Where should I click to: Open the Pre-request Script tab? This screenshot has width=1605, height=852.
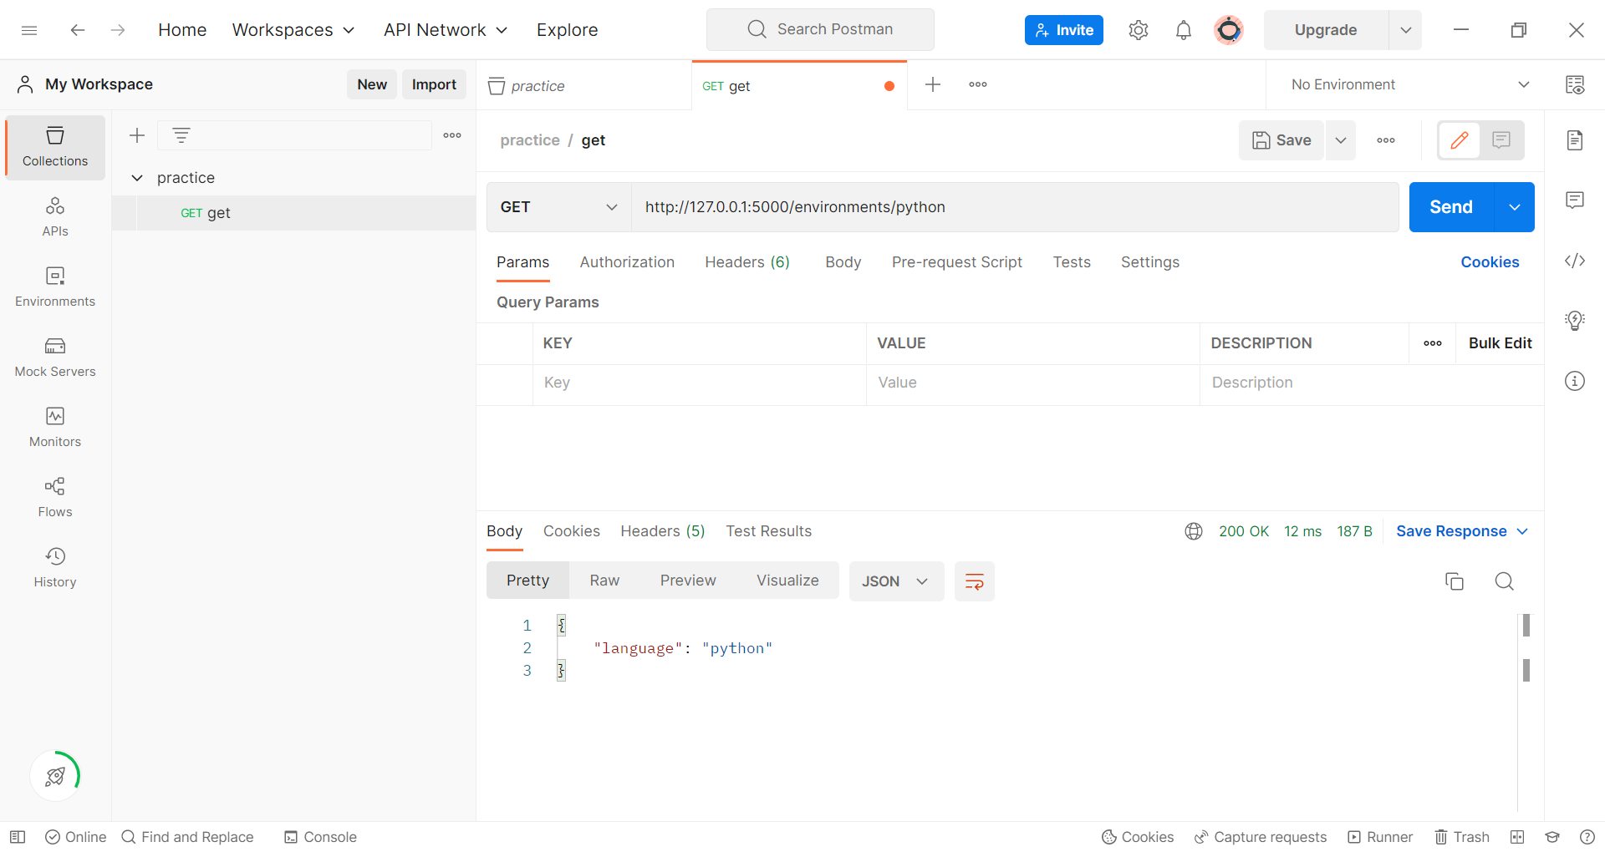pyautogui.click(x=957, y=262)
